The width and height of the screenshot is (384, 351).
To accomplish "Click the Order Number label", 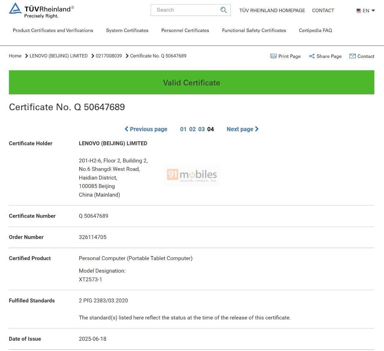I will click(x=26, y=237).
